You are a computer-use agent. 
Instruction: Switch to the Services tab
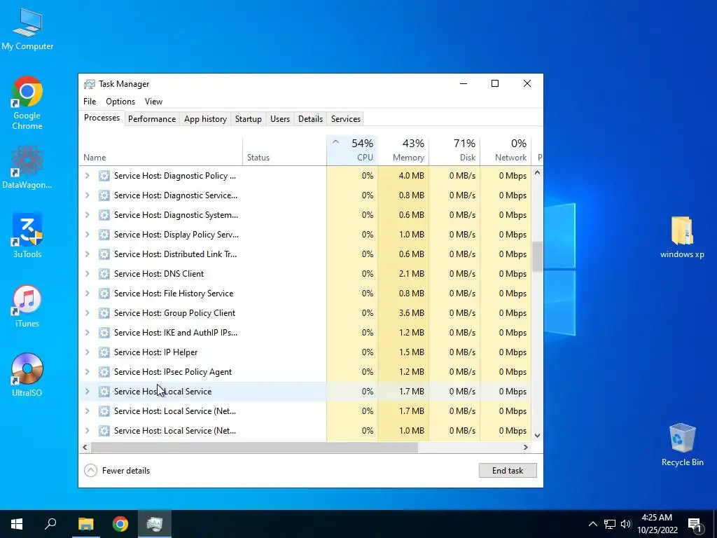[346, 119]
